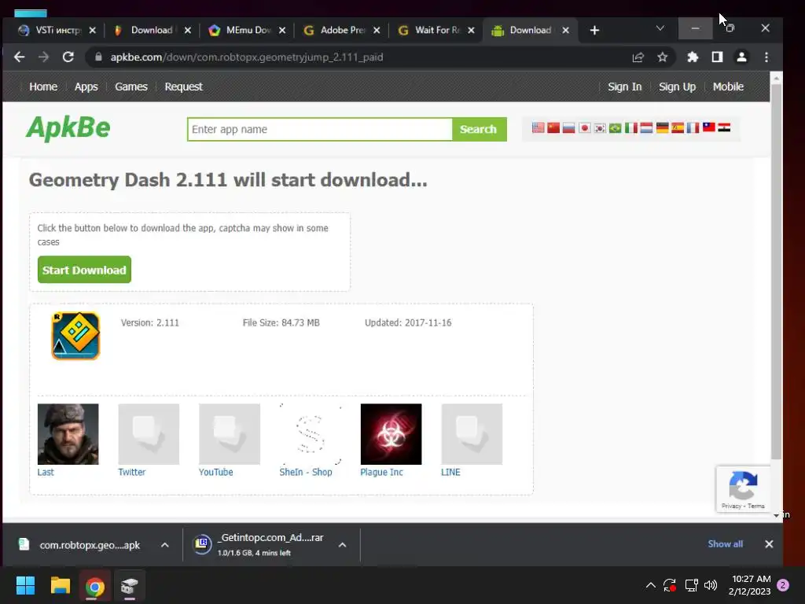Select the Japan flag language
Viewport: 805px width, 604px height.
tap(584, 128)
